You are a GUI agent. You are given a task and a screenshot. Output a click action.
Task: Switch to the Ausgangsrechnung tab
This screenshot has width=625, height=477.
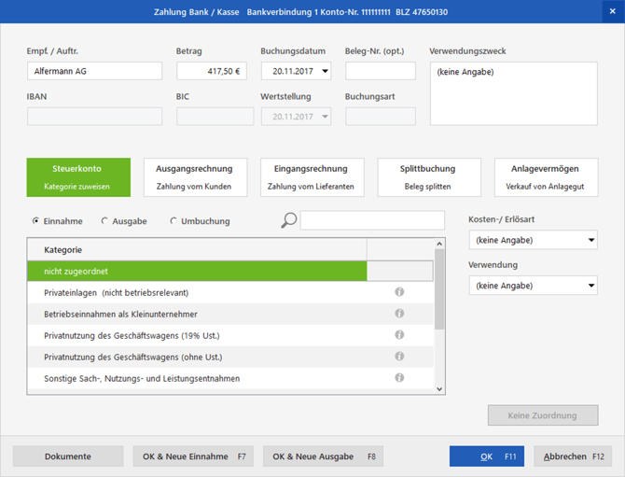pos(195,177)
